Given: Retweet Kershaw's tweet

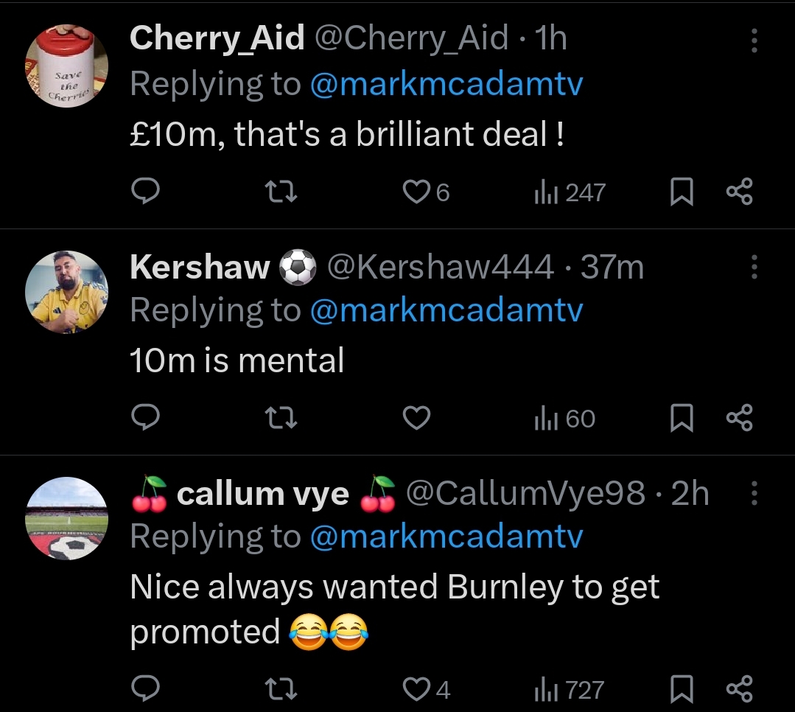Looking at the screenshot, I should click(x=281, y=419).
